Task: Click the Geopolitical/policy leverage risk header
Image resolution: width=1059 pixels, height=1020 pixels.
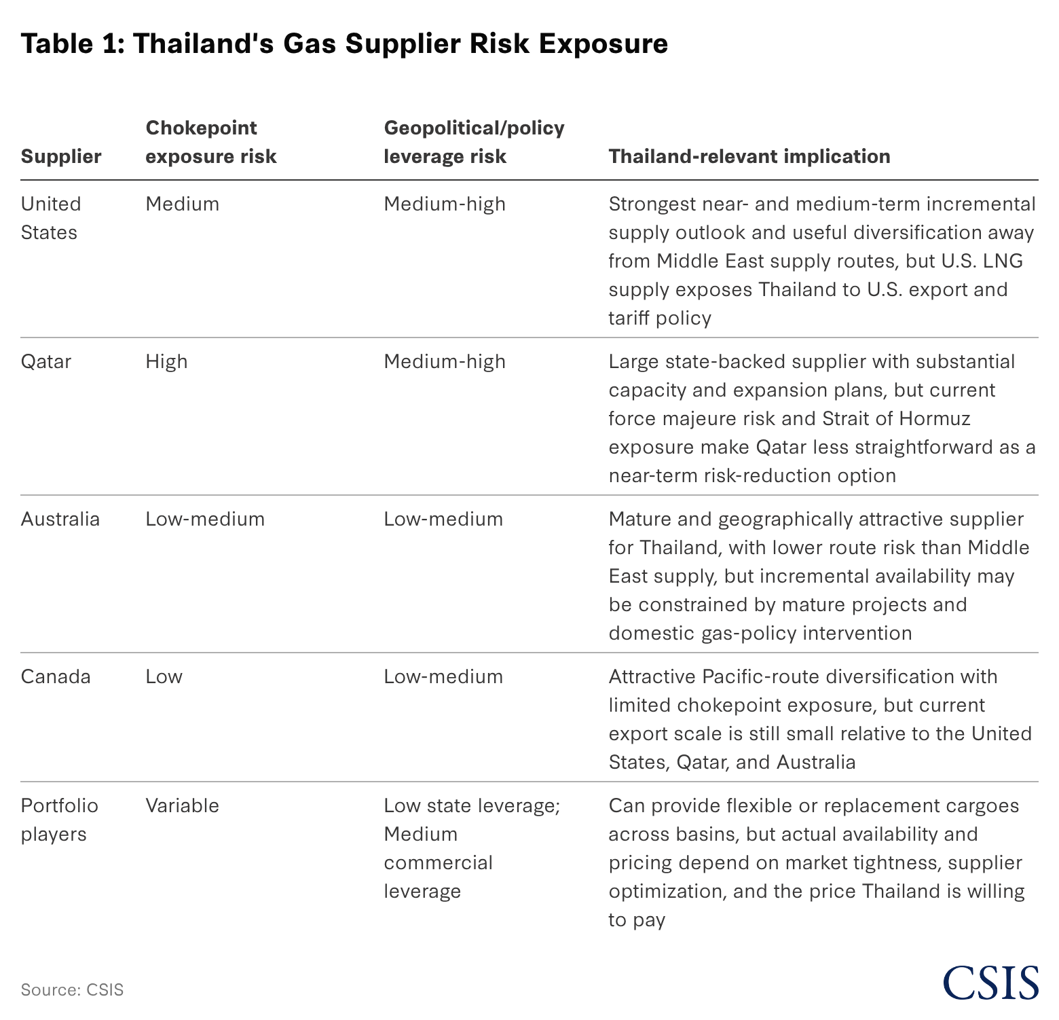Action: point(474,142)
